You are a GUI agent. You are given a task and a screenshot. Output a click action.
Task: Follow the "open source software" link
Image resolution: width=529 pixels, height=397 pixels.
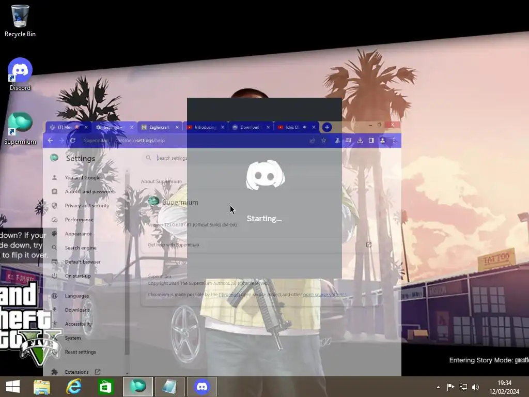coord(324,295)
